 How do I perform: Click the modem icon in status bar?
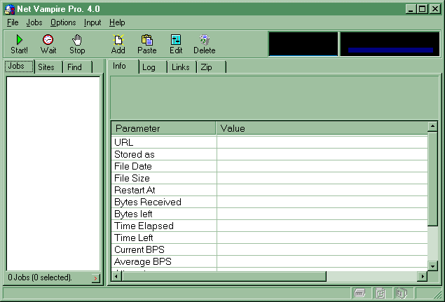click(x=359, y=294)
